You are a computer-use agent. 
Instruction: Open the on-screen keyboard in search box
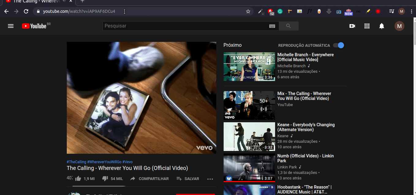(x=272, y=26)
